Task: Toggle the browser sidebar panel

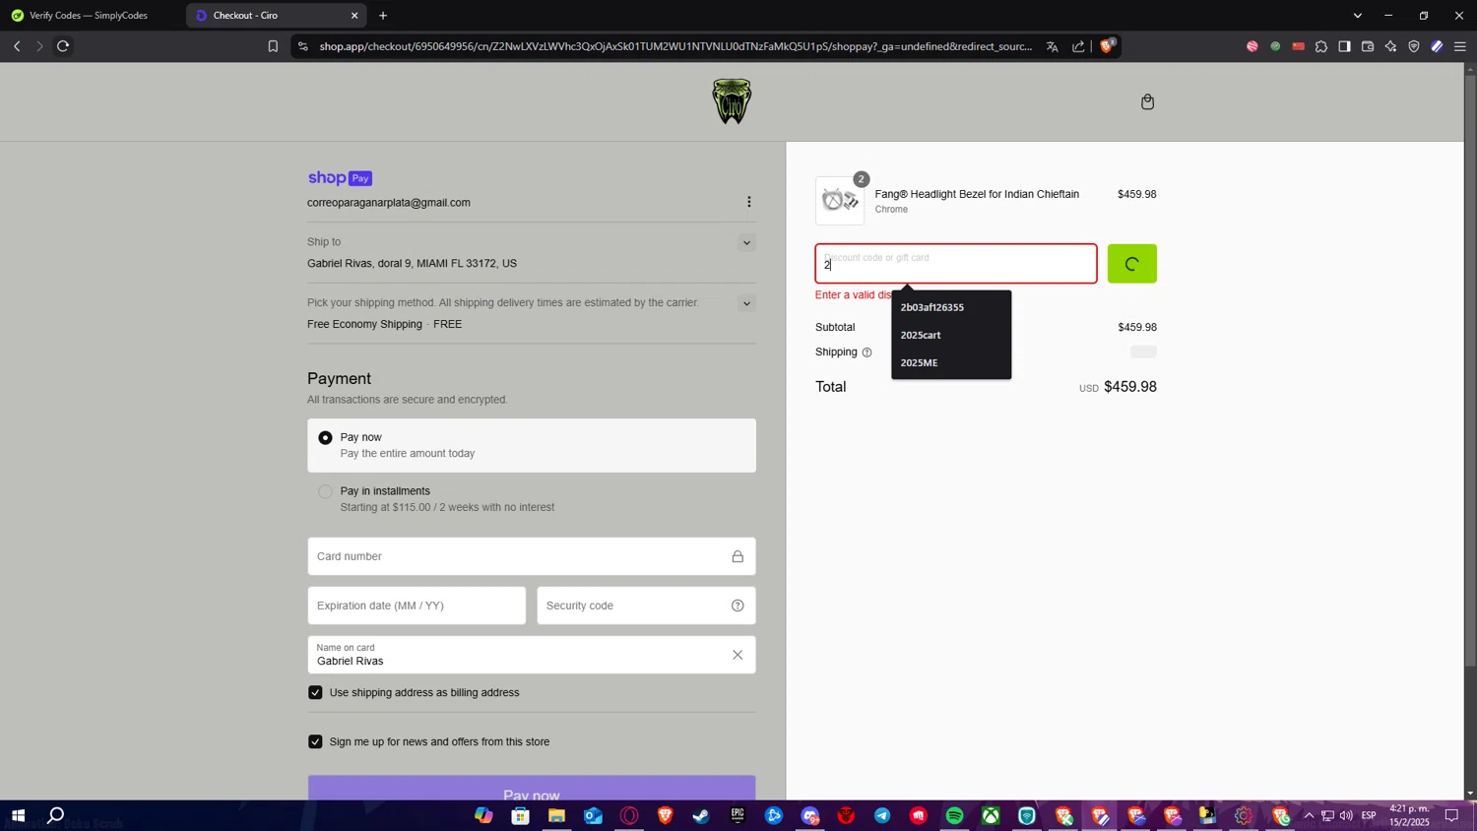Action: [x=1344, y=46]
